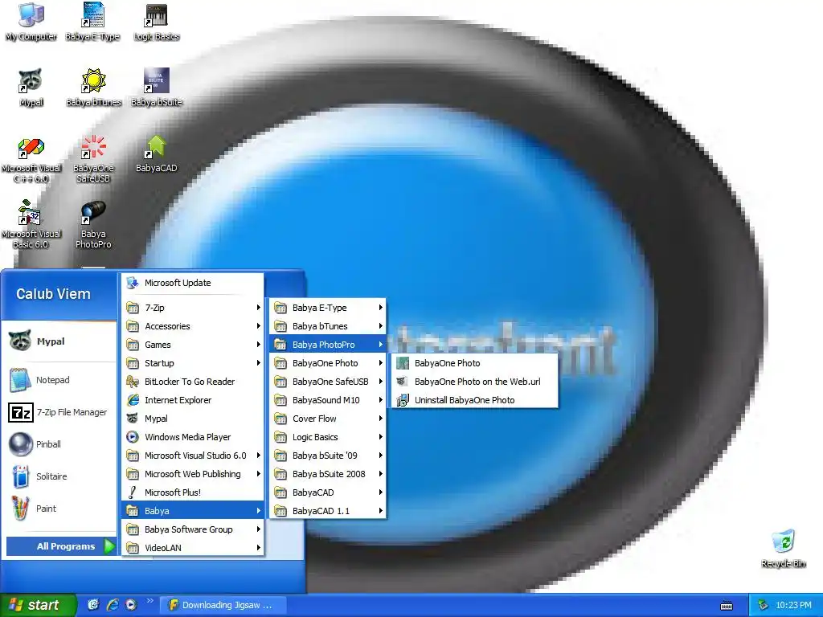823x617 pixels.
Task: Expand BabyaCAD 1.1 submenu
Action: (328, 511)
